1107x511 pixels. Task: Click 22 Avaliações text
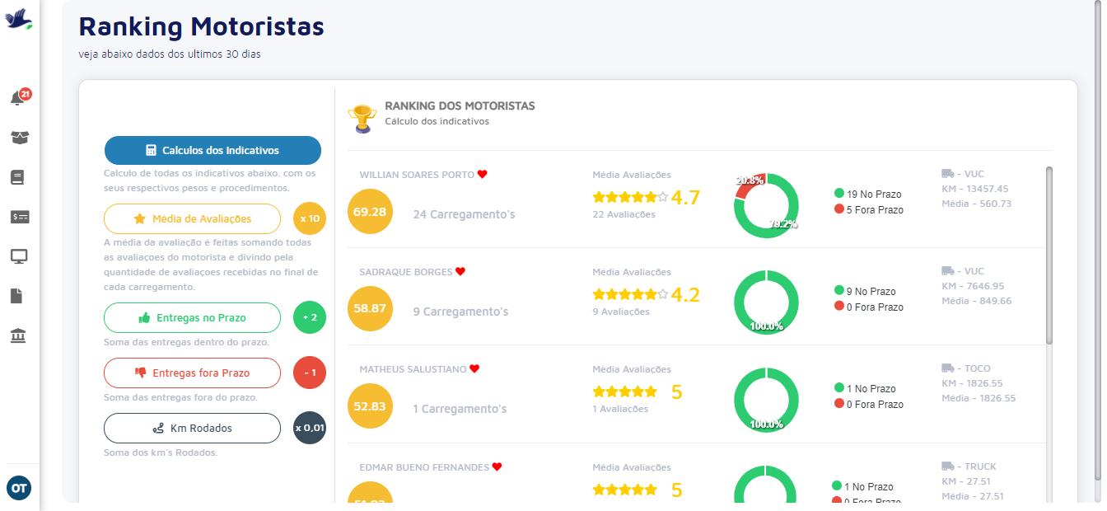(624, 214)
